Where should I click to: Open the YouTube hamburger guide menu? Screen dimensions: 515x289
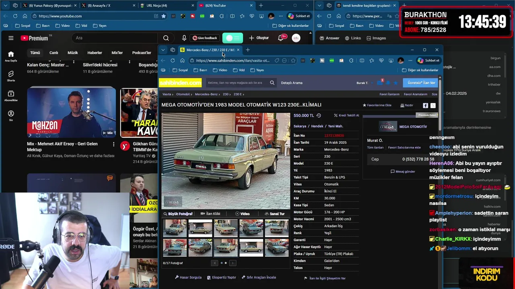point(11,38)
